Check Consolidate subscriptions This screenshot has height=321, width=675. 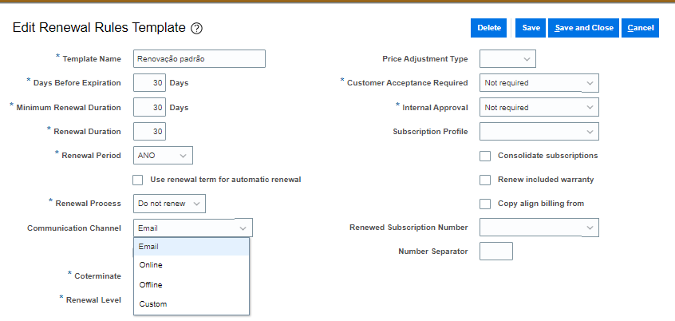pos(485,156)
